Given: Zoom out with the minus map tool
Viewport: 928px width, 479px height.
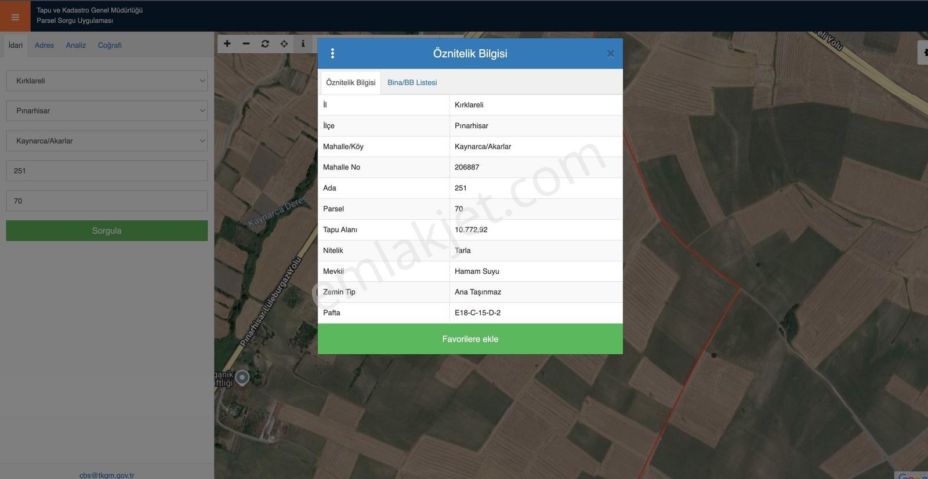Looking at the screenshot, I should (246, 43).
